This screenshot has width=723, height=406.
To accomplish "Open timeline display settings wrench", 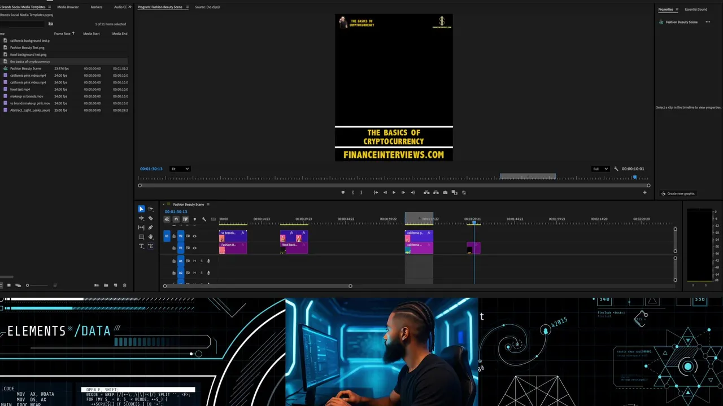I will [204, 219].
